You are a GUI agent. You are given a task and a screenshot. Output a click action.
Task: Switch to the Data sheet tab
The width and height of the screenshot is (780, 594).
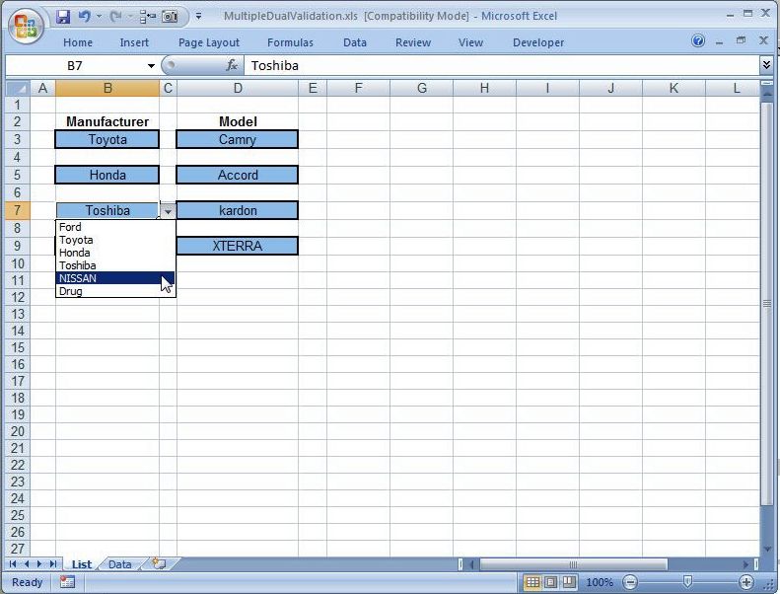pos(120,564)
